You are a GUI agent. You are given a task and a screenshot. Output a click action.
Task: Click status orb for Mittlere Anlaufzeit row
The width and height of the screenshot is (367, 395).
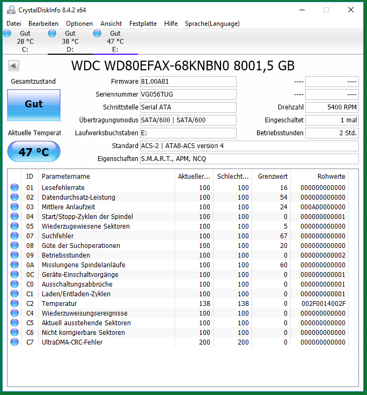click(14, 207)
